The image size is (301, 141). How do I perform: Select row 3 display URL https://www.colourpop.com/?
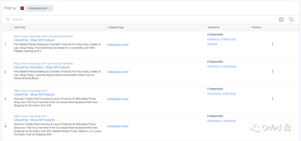click(x=31, y=91)
